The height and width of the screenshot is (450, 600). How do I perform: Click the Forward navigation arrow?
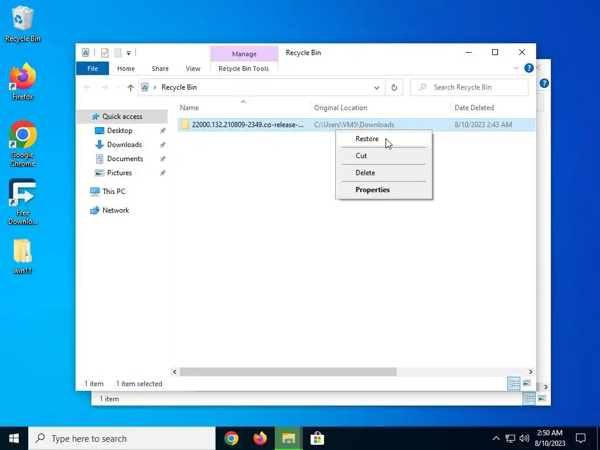pyautogui.click(x=104, y=88)
